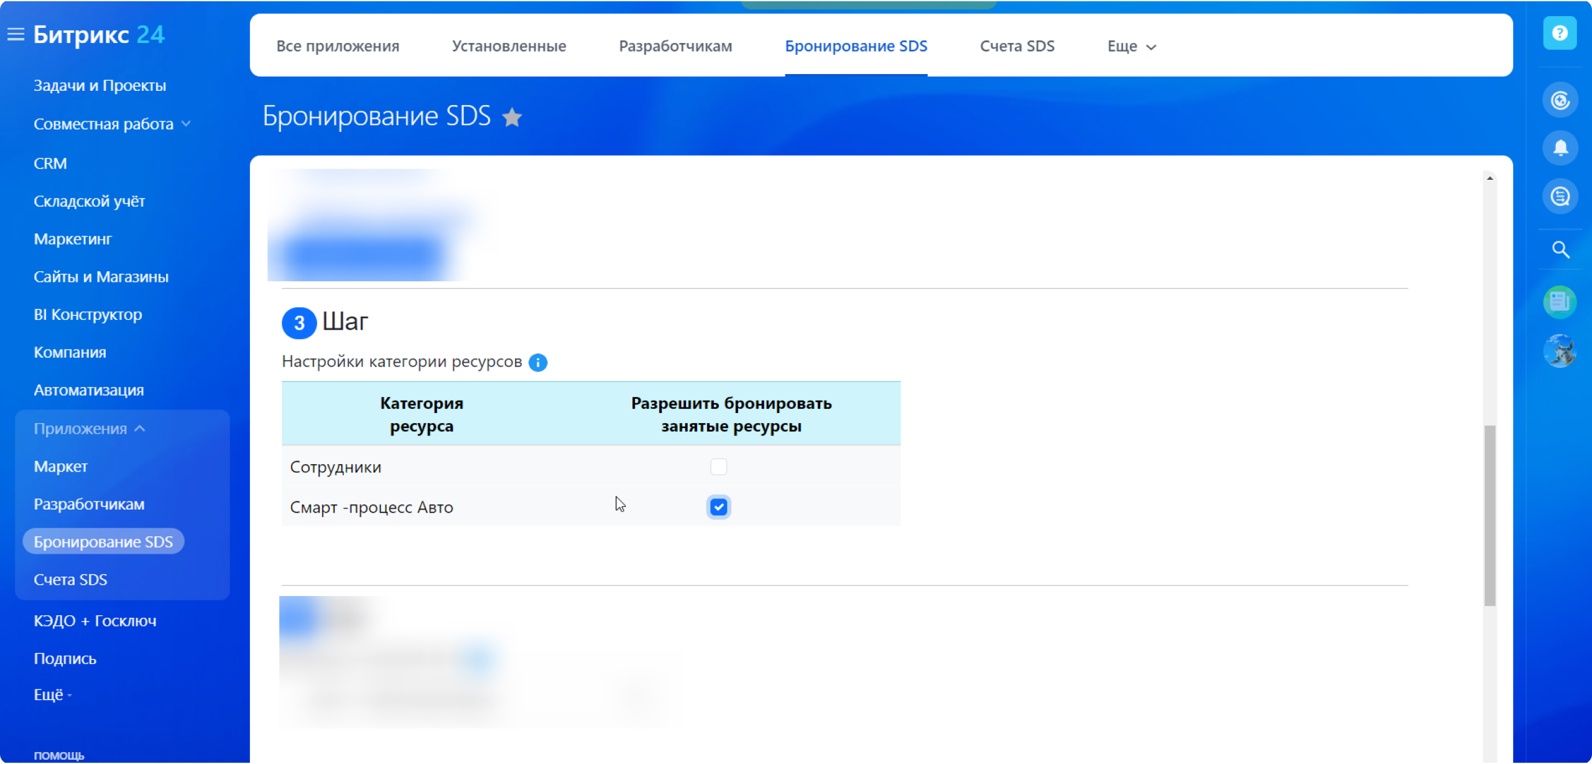Screen dimensions: 1592x764
Task: Open the Еще dropdown in top tabs
Action: tap(1131, 47)
